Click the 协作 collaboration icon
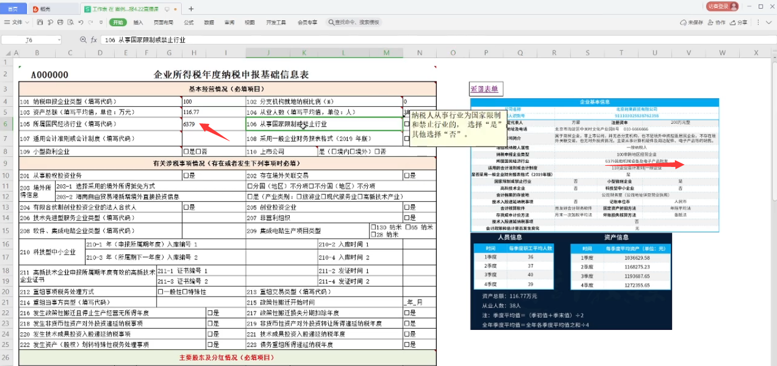Screen dimensions: 777x366 coord(711,22)
